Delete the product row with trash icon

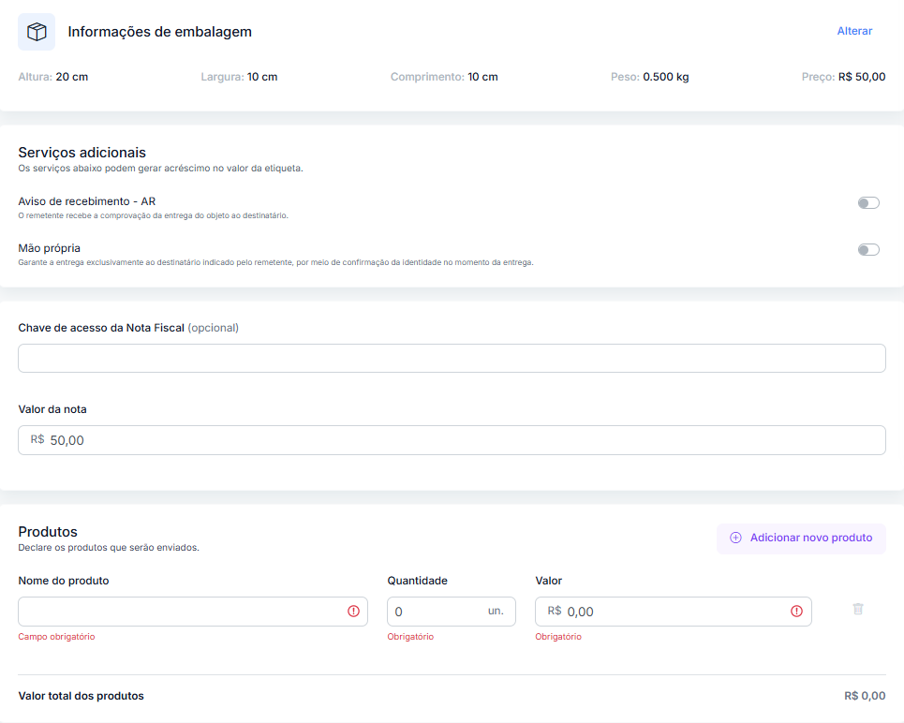click(857, 609)
